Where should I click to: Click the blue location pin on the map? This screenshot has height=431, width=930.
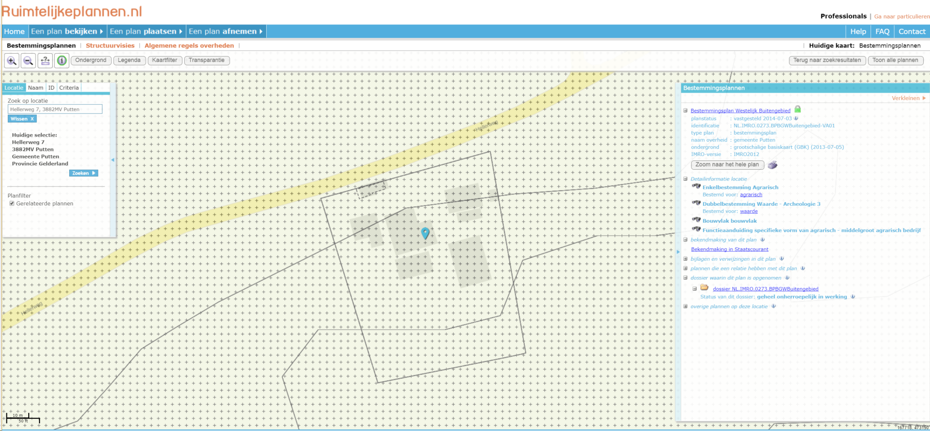pyautogui.click(x=425, y=233)
